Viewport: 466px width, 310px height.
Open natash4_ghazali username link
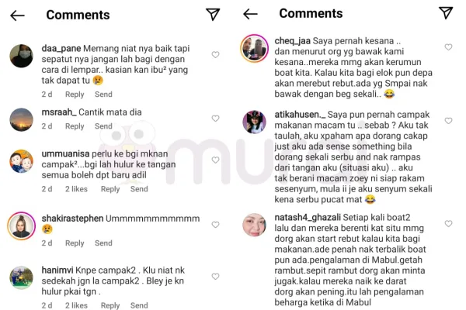point(308,218)
